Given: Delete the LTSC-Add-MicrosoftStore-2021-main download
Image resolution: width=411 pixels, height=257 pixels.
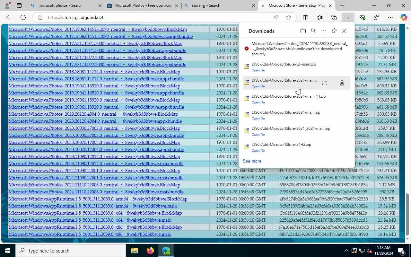Looking at the screenshot, I should [x=342, y=83].
